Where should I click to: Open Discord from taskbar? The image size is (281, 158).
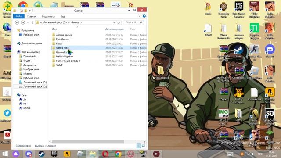tap(29, 154)
